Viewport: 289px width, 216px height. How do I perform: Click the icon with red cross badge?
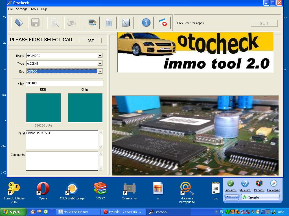(163, 23)
